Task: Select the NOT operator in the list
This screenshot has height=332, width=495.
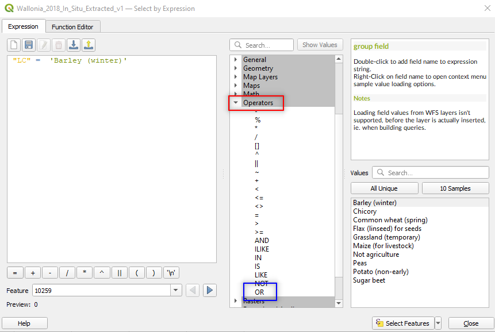Action: point(262,283)
